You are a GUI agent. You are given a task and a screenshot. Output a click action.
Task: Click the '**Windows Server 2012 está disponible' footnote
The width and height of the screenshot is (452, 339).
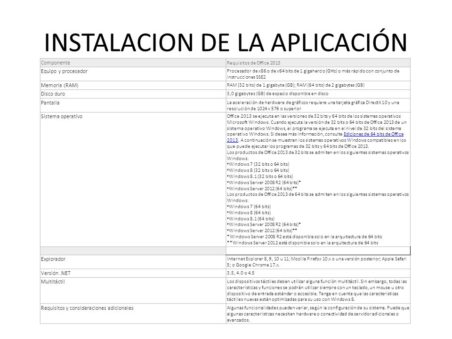point(302,243)
